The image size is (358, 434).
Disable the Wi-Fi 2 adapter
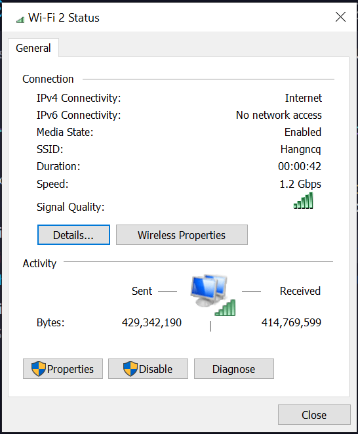(x=148, y=369)
